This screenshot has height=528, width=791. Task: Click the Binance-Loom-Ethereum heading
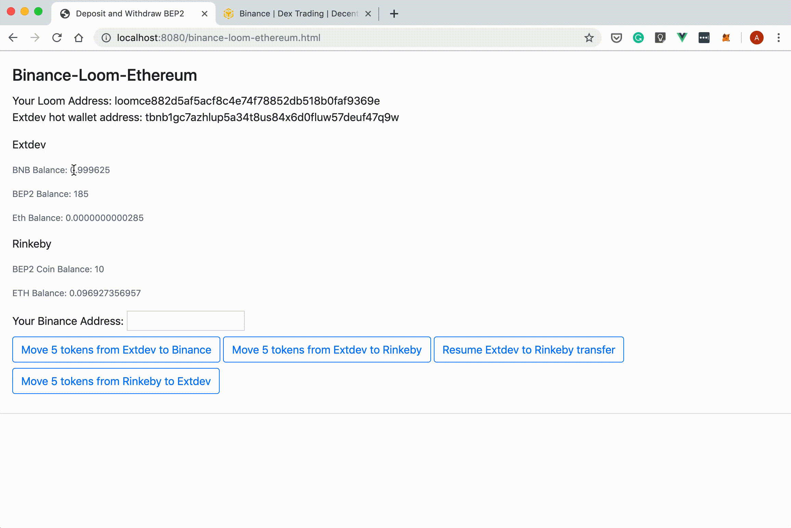point(105,75)
